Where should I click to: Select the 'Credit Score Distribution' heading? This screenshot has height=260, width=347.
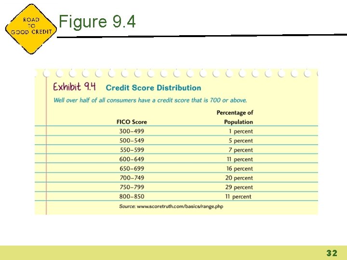tap(153, 88)
